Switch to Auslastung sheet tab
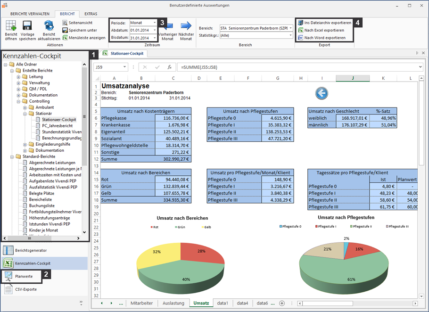This screenshot has width=429, height=312. (173, 303)
